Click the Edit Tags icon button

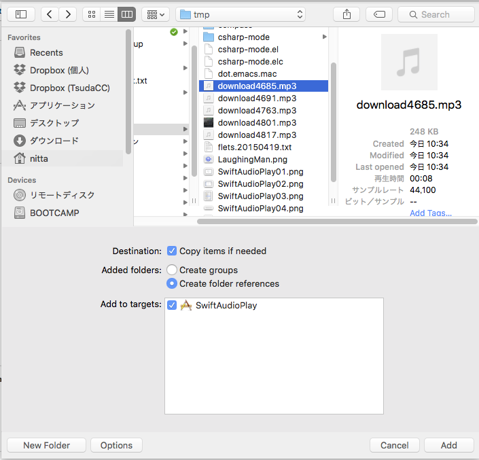[379, 14]
